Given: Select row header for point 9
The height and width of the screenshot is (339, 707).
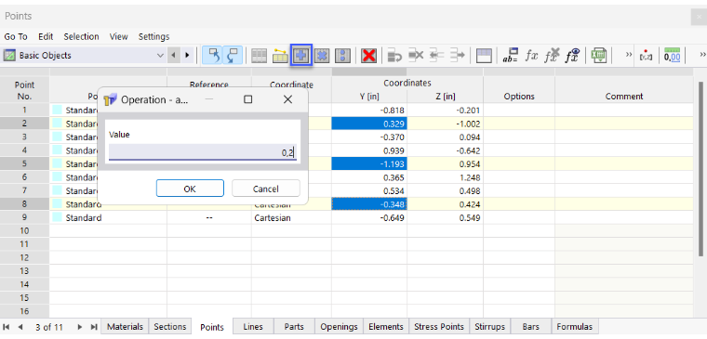Looking at the screenshot, I should click(x=24, y=218).
